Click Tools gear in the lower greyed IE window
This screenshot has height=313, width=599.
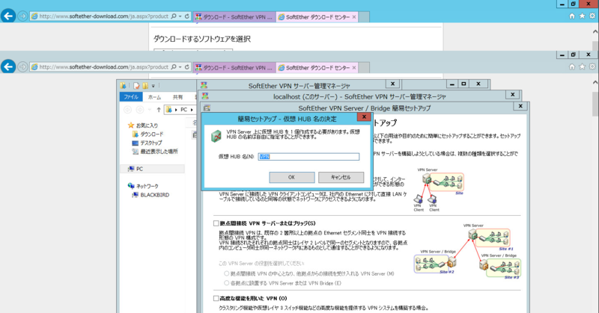click(x=592, y=66)
